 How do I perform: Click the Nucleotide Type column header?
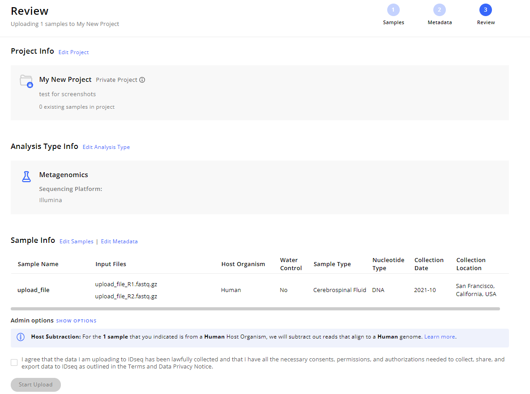point(389,264)
